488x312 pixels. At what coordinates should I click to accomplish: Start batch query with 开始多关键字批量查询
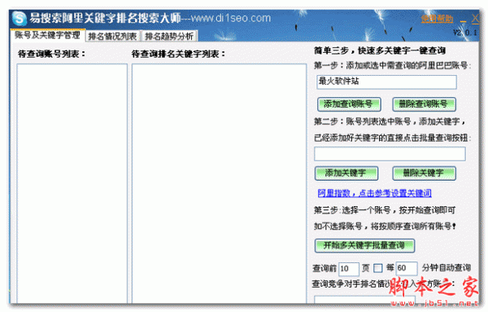click(364, 246)
